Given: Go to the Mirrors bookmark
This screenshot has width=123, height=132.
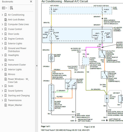Looking at the screenshot, I should pyautogui.click(x=12, y=74).
